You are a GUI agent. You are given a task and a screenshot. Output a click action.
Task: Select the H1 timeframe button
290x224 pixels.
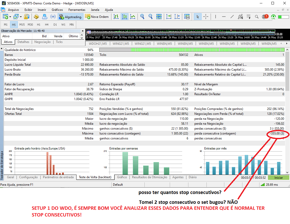tap(39, 25)
